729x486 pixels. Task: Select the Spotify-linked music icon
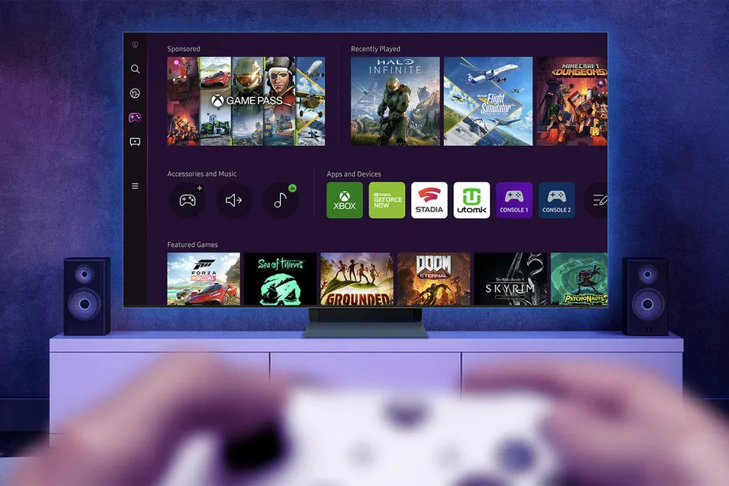pyautogui.click(x=281, y=200)
